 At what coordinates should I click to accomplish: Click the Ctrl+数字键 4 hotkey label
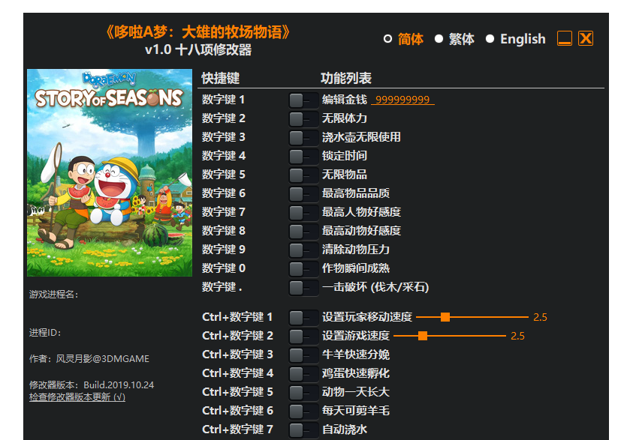coord(237,373)
